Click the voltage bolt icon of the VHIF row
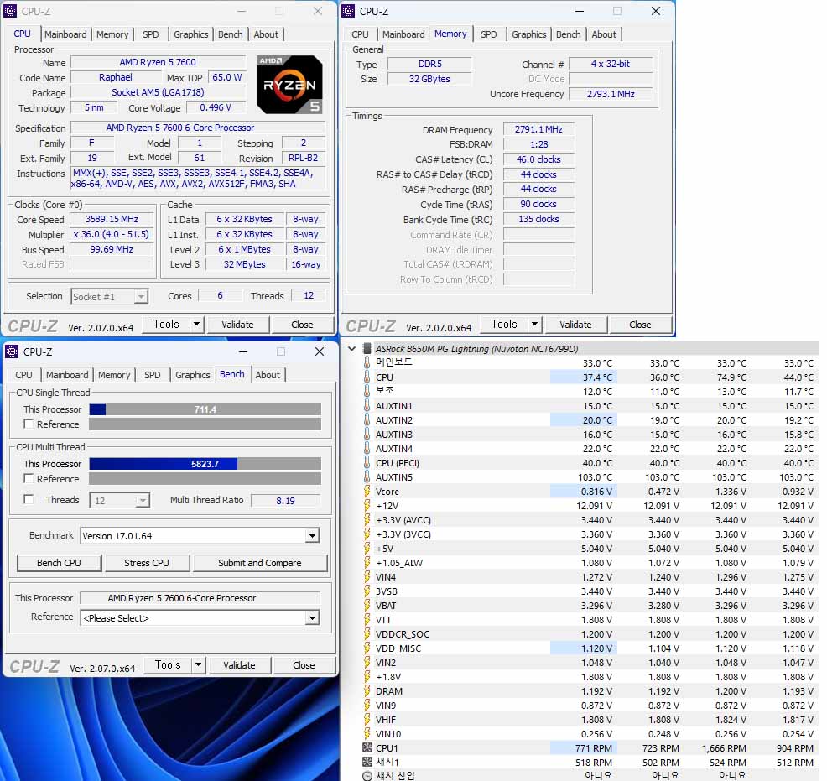The image size is (827, 781). click(x=367, y=719)
